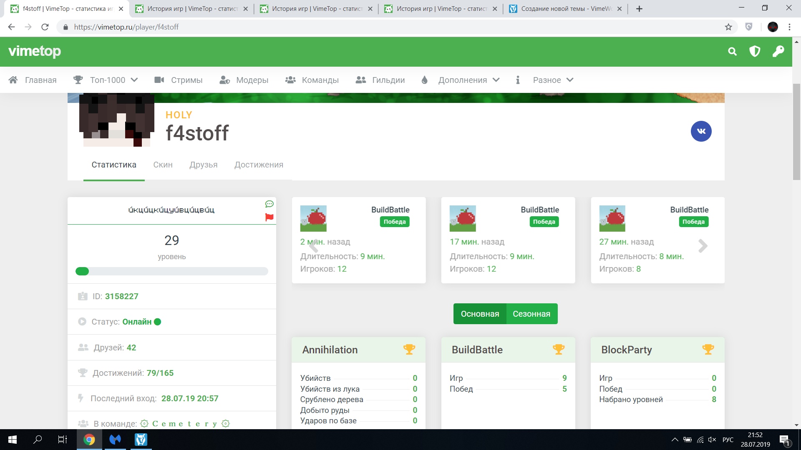Reload the page
This screenshot has height=450, width=801.
pyautogui.click(x=45, y=27)
